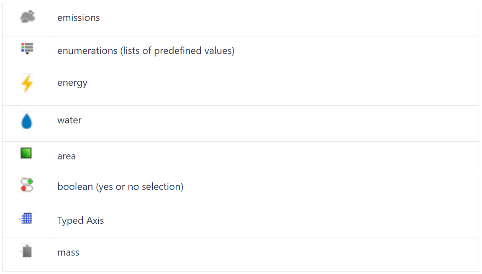The image size is (482, 274).
Task: Click the gray mass weight icon
Action: tap(27, 251)
